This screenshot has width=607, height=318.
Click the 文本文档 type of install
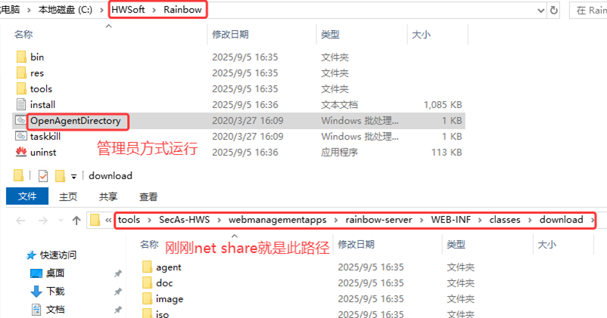(x=340, y=105)
